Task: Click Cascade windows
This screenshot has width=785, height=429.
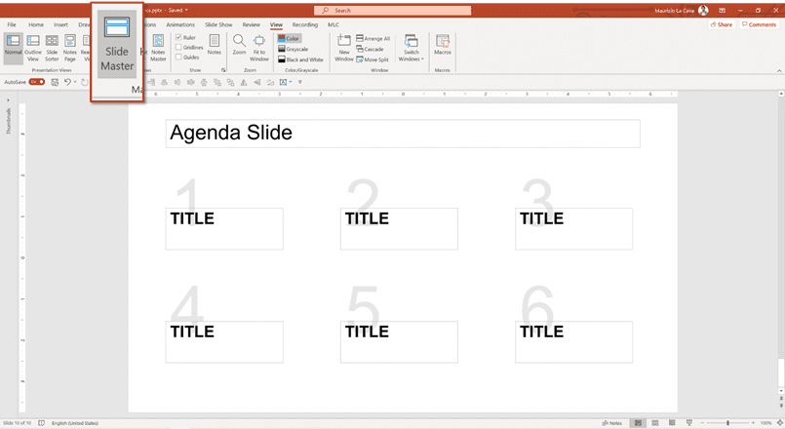Action: 370,49
